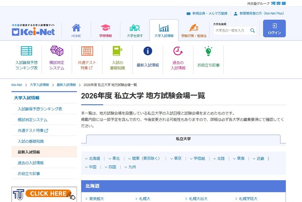Click external link icon by 共通テスト特集 sidebar
Viewport: 302px width, 202px height.
click(46, 131)
